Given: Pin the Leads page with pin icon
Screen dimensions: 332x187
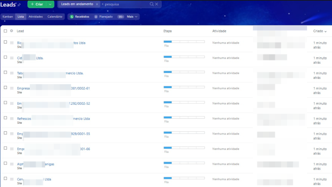Looking at the screenshot, I should pos(19,5).
